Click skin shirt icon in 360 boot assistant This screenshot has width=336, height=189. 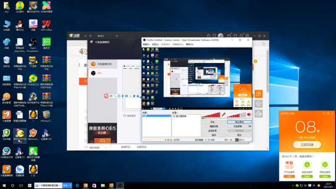point(324,113)
